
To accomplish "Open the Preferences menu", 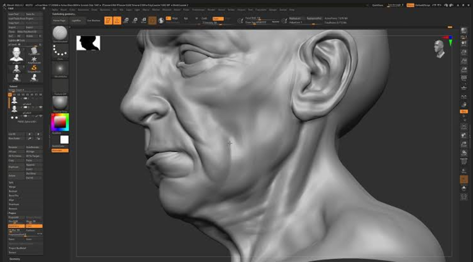I will click(198, 10).
